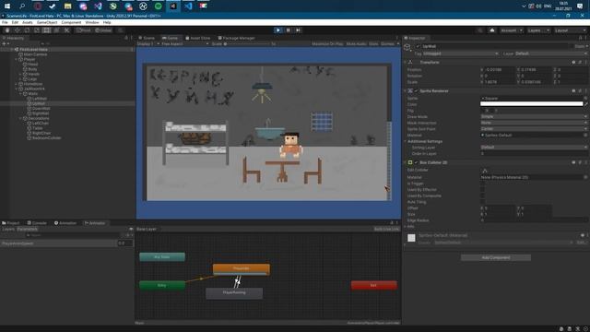Open the GameObject menu
Image resolution: width=590 pixels, height=332 pixels.
tap(47, 22)
